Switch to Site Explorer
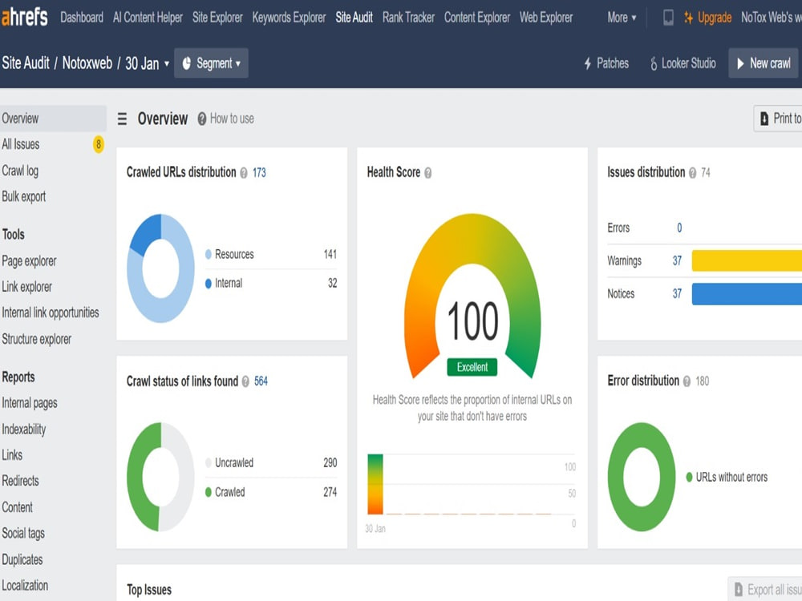 tap(217, 18)
